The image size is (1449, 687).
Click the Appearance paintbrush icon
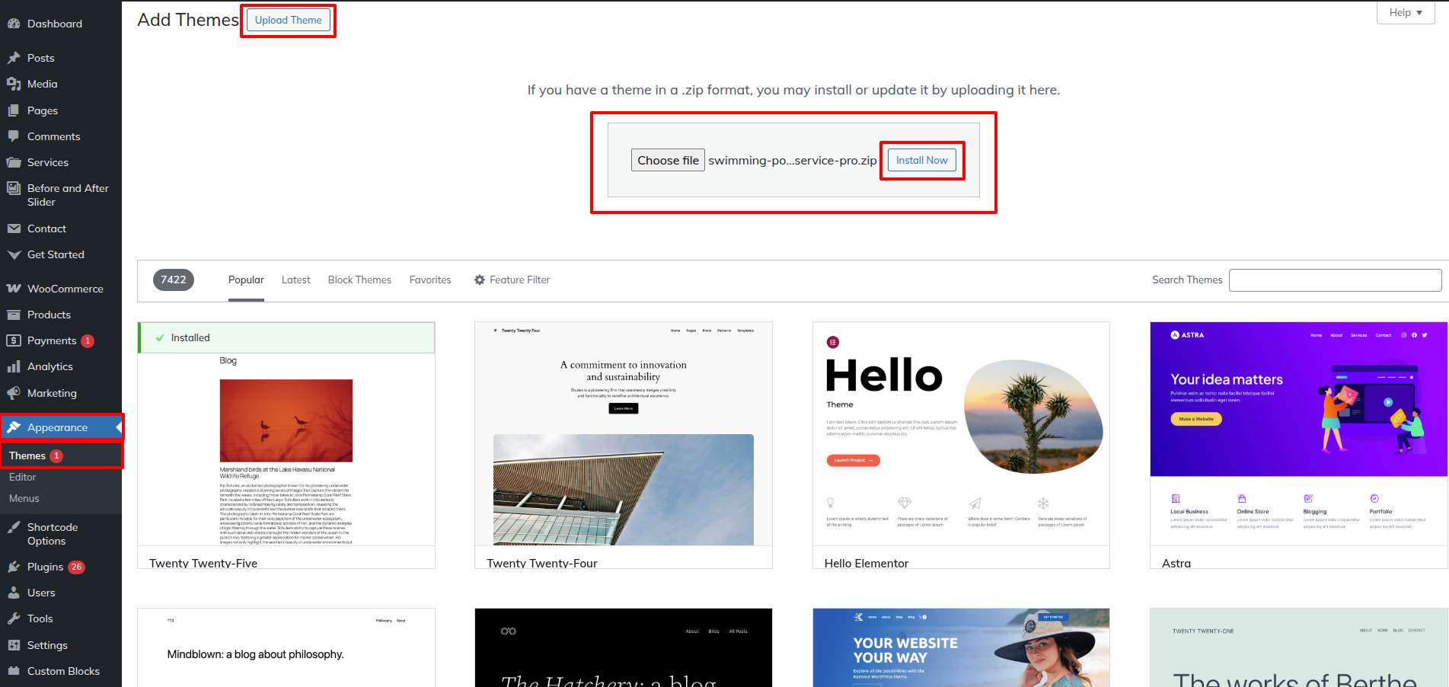tap(14, 427)
